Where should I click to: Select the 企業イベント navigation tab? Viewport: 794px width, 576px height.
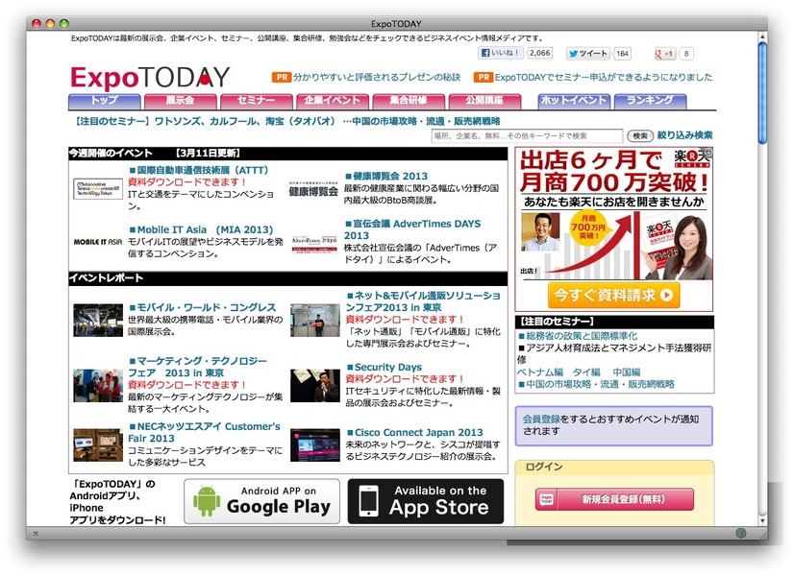333,101
